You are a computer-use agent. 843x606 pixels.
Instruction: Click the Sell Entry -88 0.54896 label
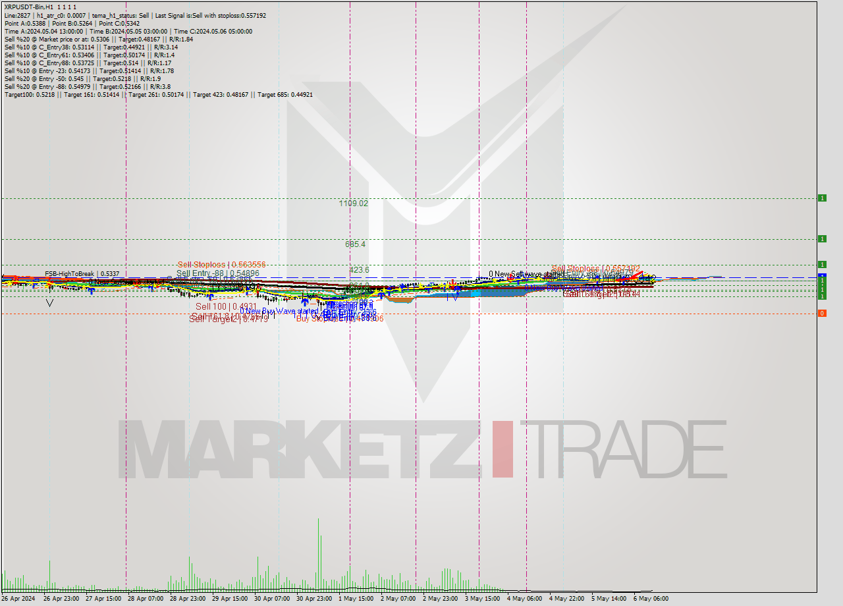pos(217,273)
